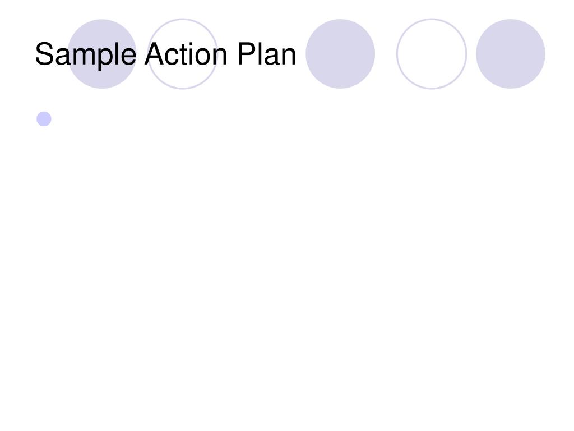Click the filled circle just after the title
Image resolution: width=574 pixels, height=431 pixels.
coord(340,54)
